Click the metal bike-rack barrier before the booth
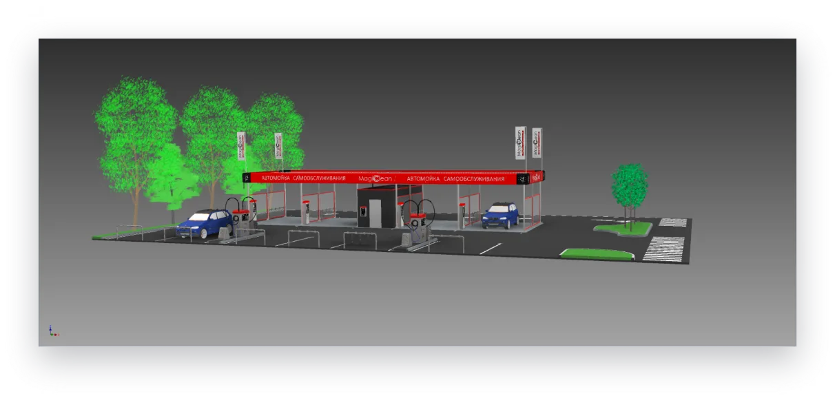The image size is (835, 398). pyautogui.click(x=360, y=239)
